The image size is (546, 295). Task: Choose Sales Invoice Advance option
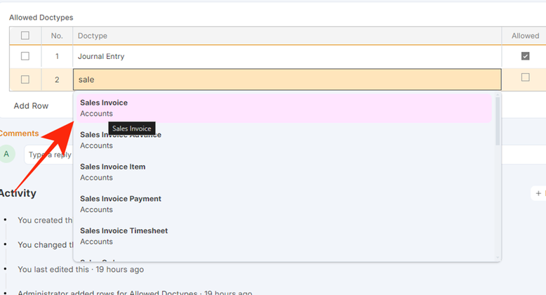coord(284,140)
